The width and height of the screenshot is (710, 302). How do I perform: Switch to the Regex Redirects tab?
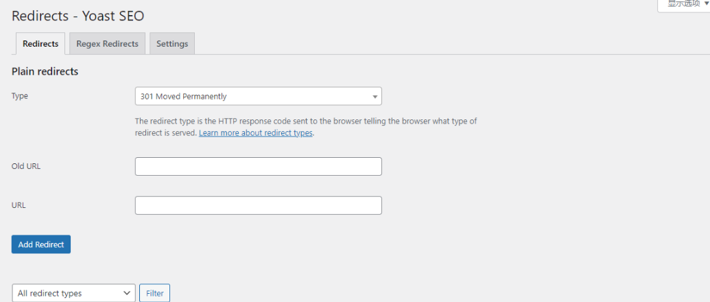(x=107, y=43)
